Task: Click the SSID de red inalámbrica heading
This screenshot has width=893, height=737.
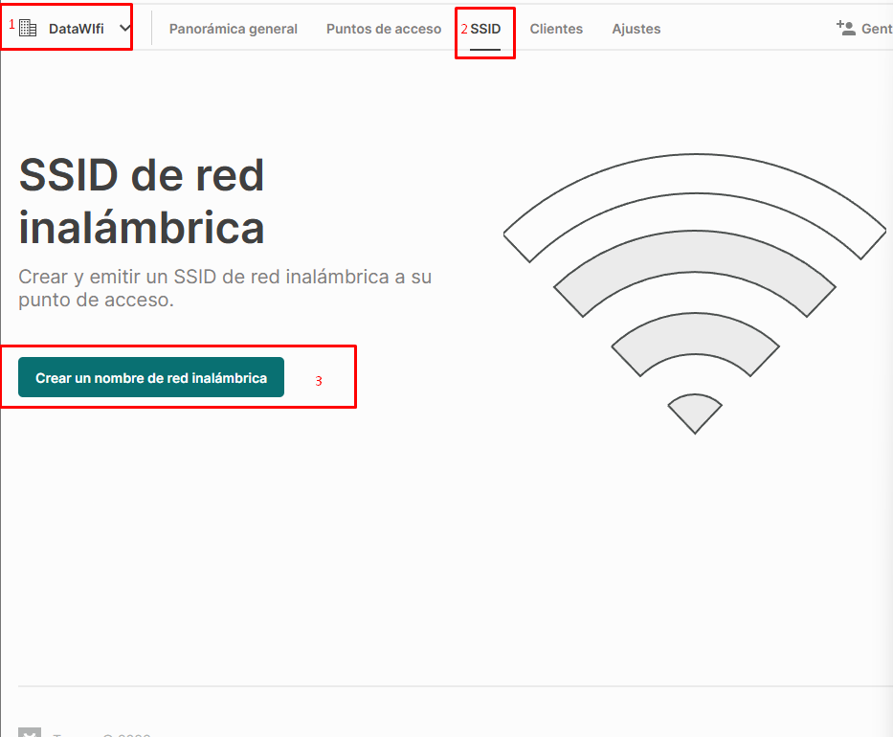Action: coord(142,201)
